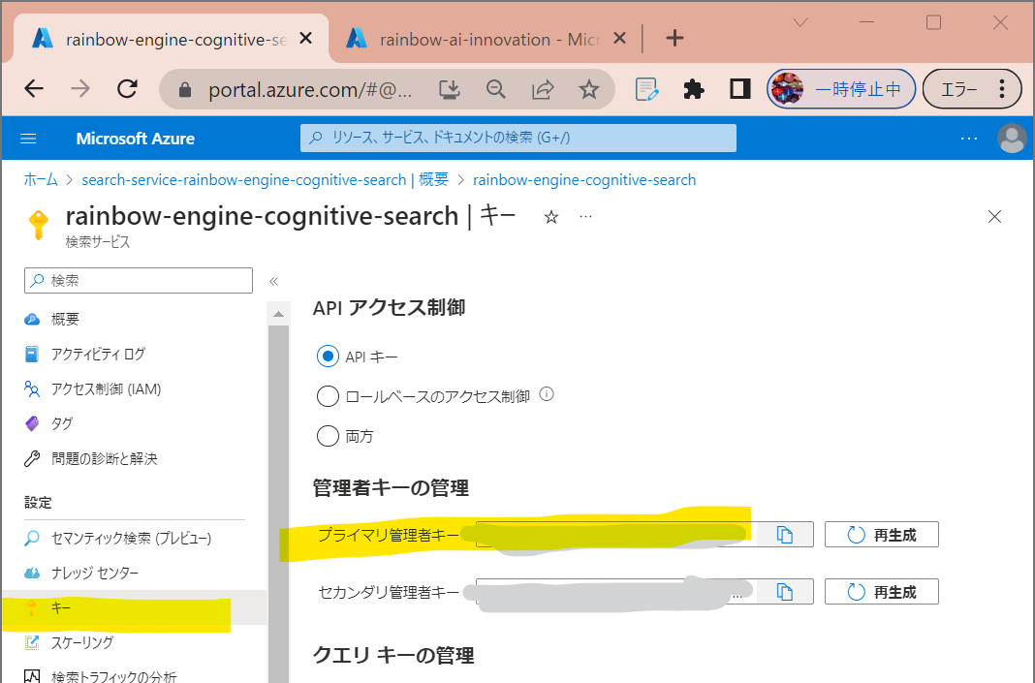Screen dimensions: 1035x683
Task: Click the browser forward arrow
Action: [79, 88]
